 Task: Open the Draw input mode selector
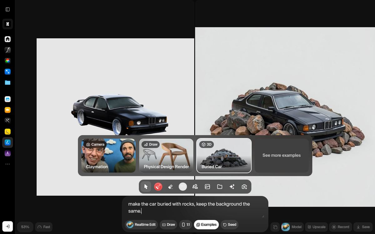[168, 225]
